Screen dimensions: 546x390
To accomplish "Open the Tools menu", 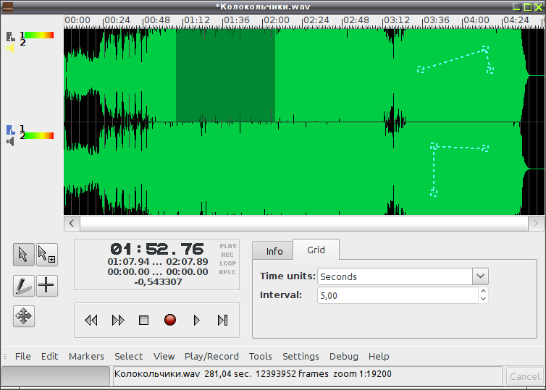I will 261,356.
